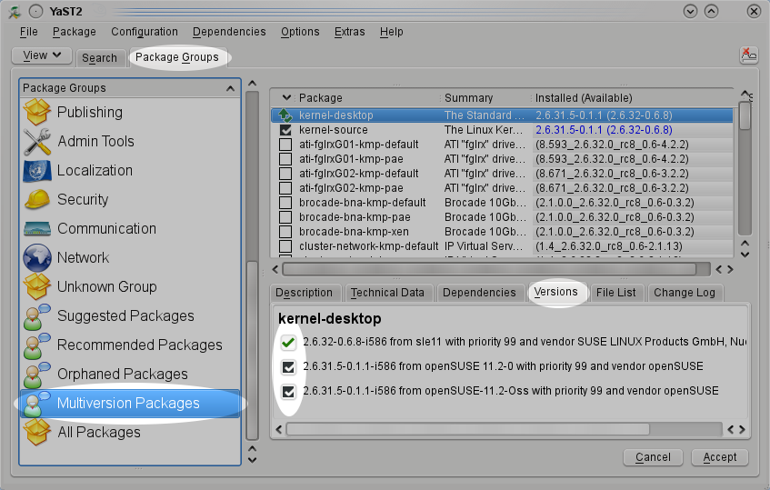770x490 pixels.
Task: Open the Package menu
Action: click(75, 32)
